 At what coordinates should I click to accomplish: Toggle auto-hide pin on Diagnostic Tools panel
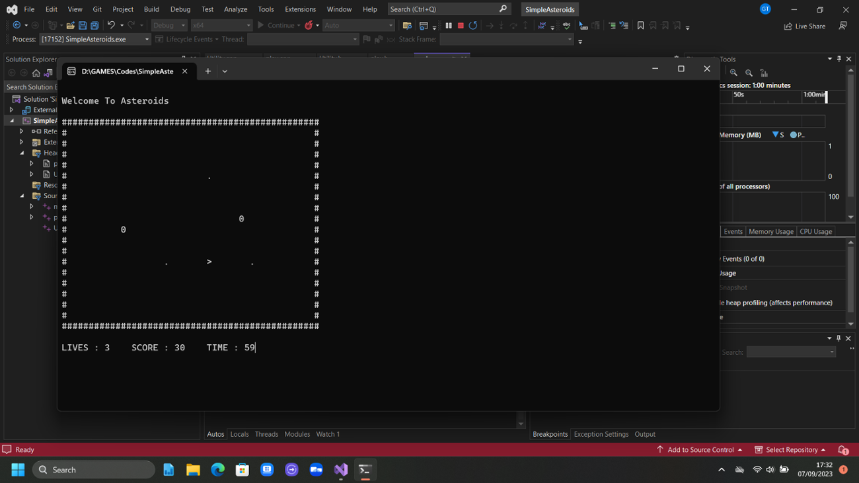(839, 59)
